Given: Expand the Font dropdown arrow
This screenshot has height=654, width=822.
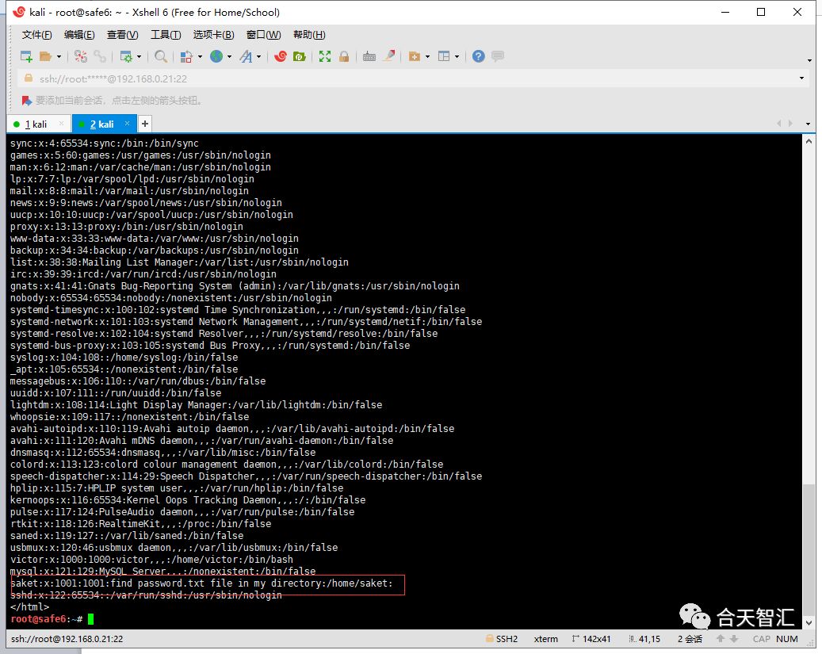Looking at the screenshot, I should coord(258,56).
